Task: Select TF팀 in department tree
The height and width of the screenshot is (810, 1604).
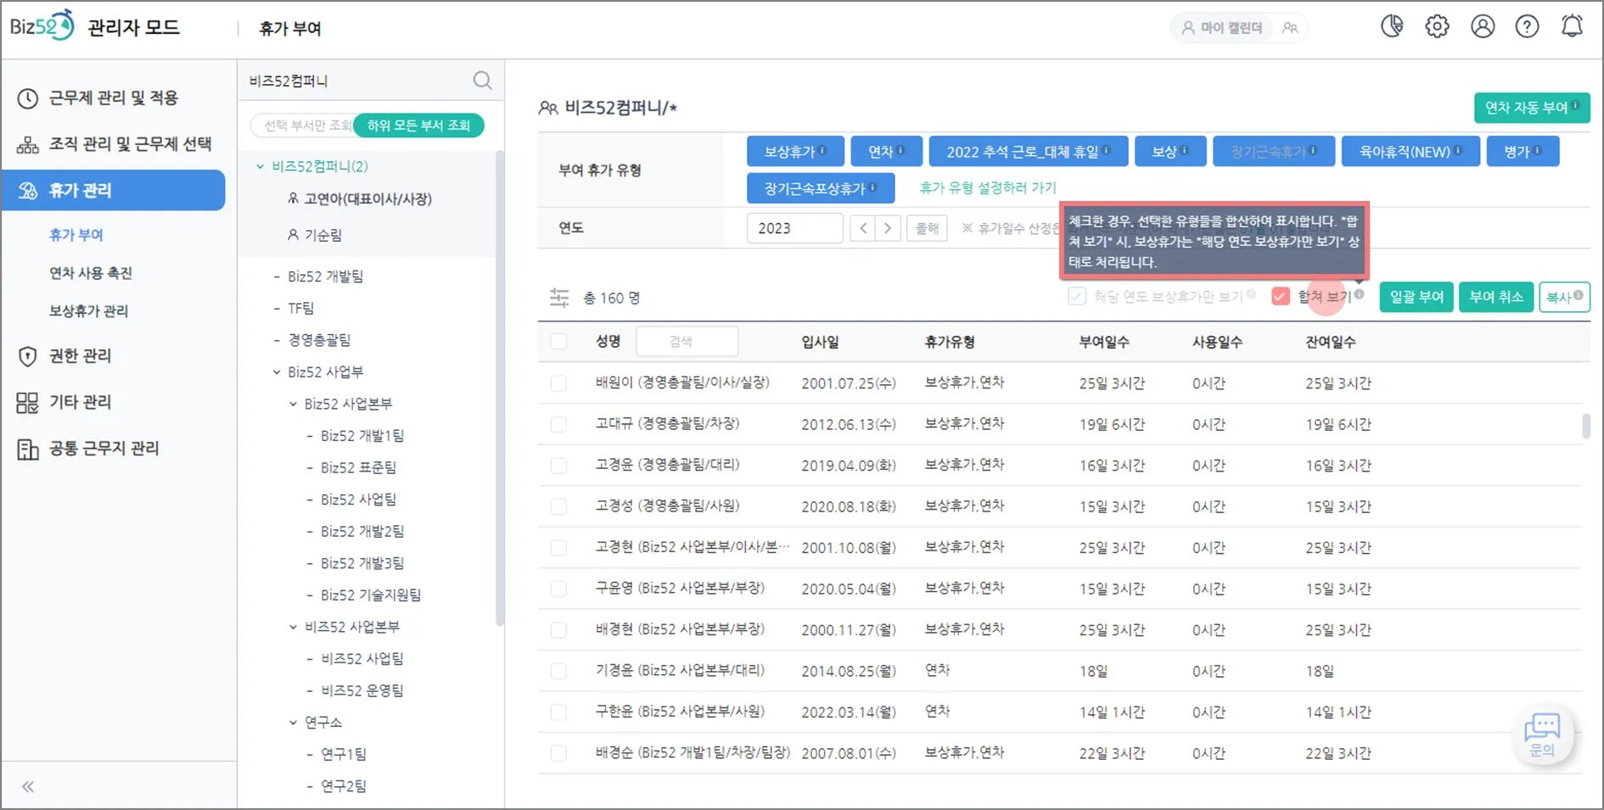Action: coord(300,309)
